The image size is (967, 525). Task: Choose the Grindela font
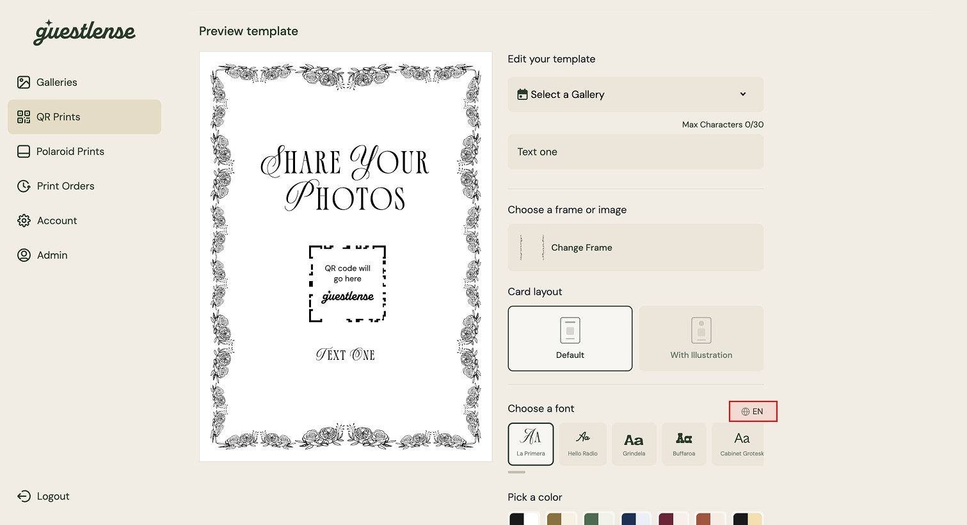tap(634, 444)
